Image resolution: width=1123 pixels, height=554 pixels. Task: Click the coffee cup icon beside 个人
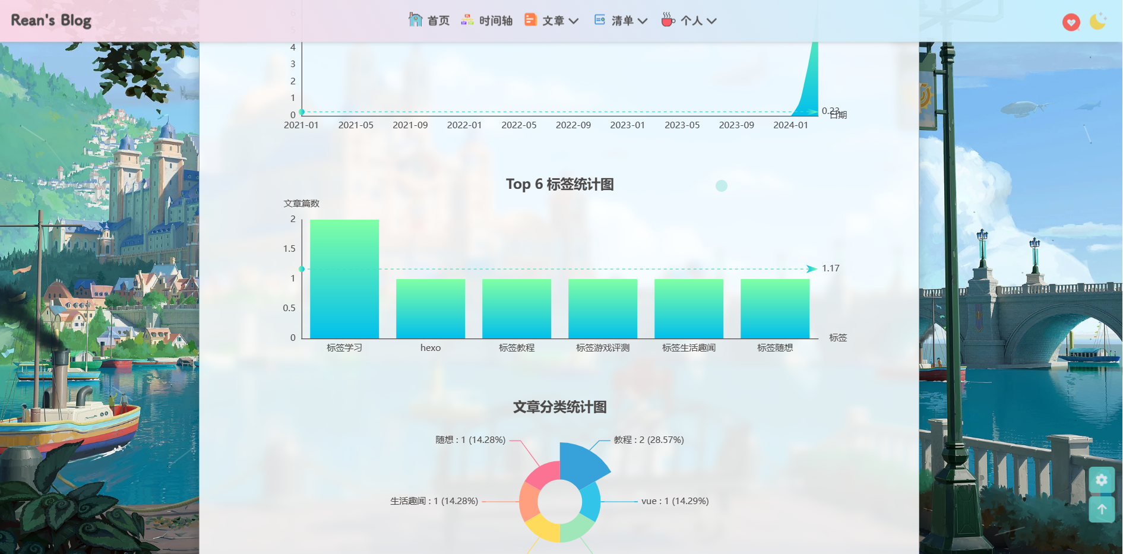[x=668, y=20]
